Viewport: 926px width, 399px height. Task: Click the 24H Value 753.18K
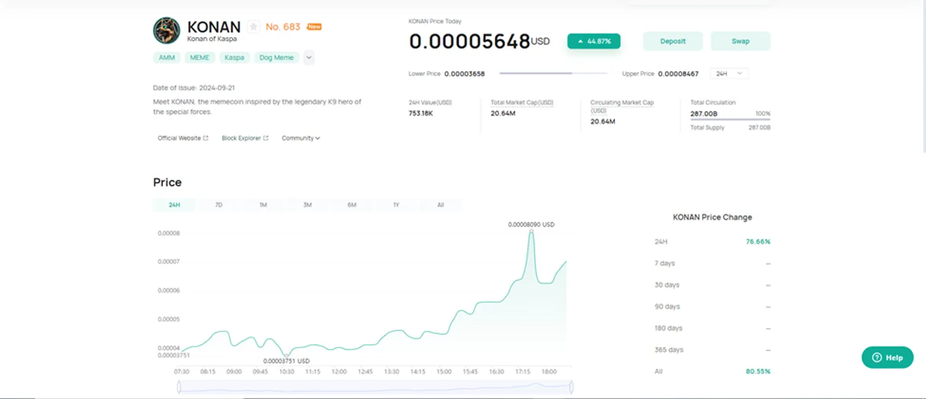tap(421, 113)
